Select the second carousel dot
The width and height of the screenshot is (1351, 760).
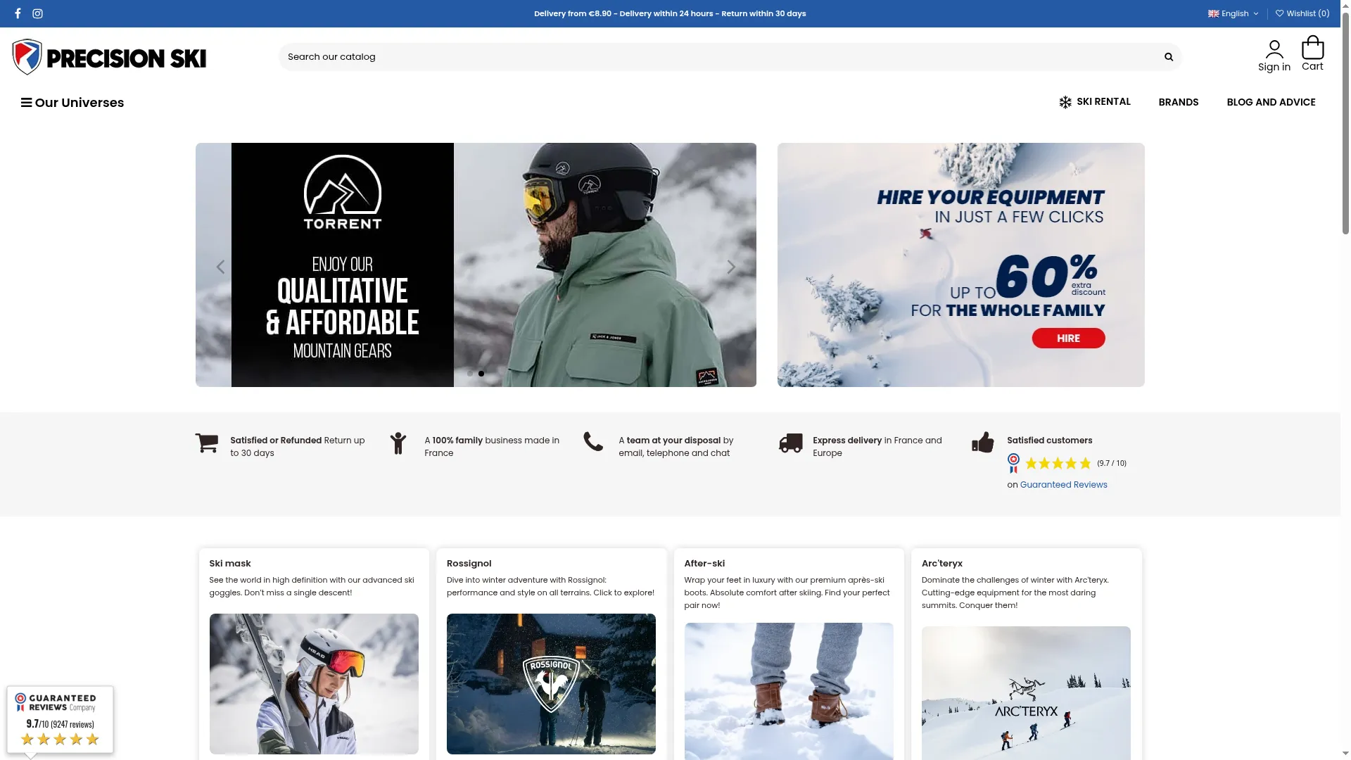(x=481, y=374)
